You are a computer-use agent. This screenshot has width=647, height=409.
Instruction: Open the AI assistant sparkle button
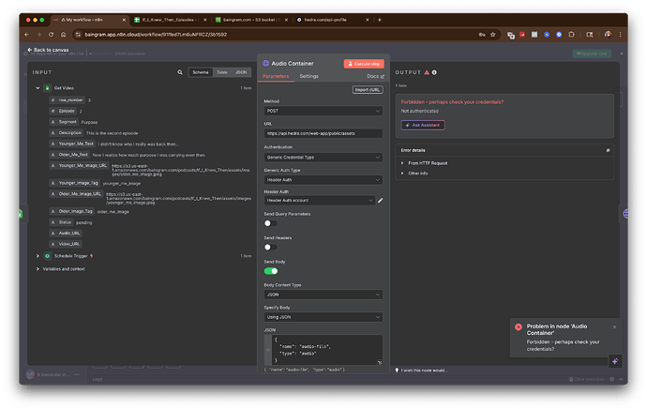point(615,361)
